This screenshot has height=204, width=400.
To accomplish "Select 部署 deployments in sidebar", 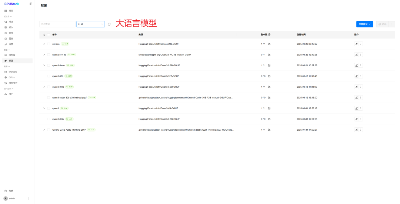I will [x=17, y=61].
